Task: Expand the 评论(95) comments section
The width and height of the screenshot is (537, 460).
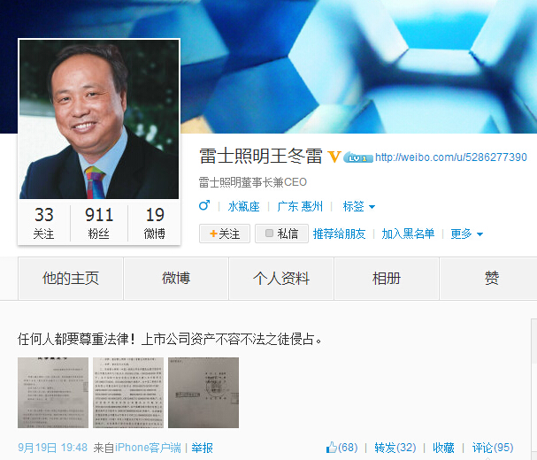Action: click(493, 448)
